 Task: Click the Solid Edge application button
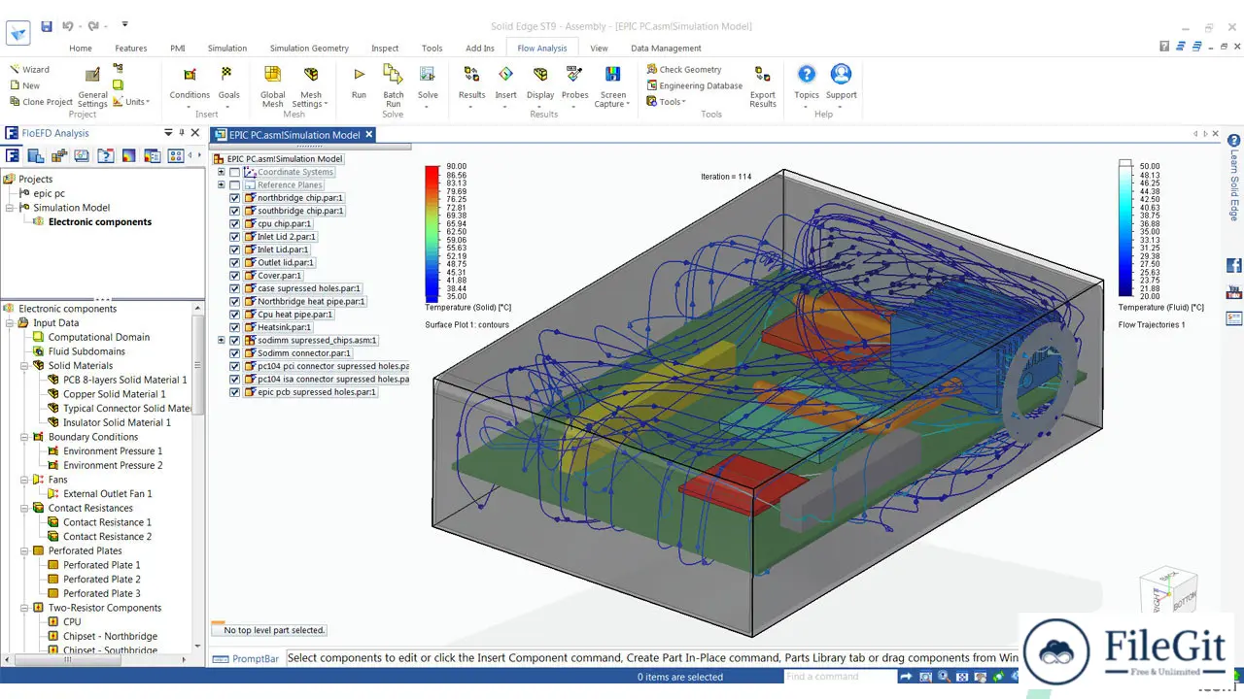tap(17, 32)
